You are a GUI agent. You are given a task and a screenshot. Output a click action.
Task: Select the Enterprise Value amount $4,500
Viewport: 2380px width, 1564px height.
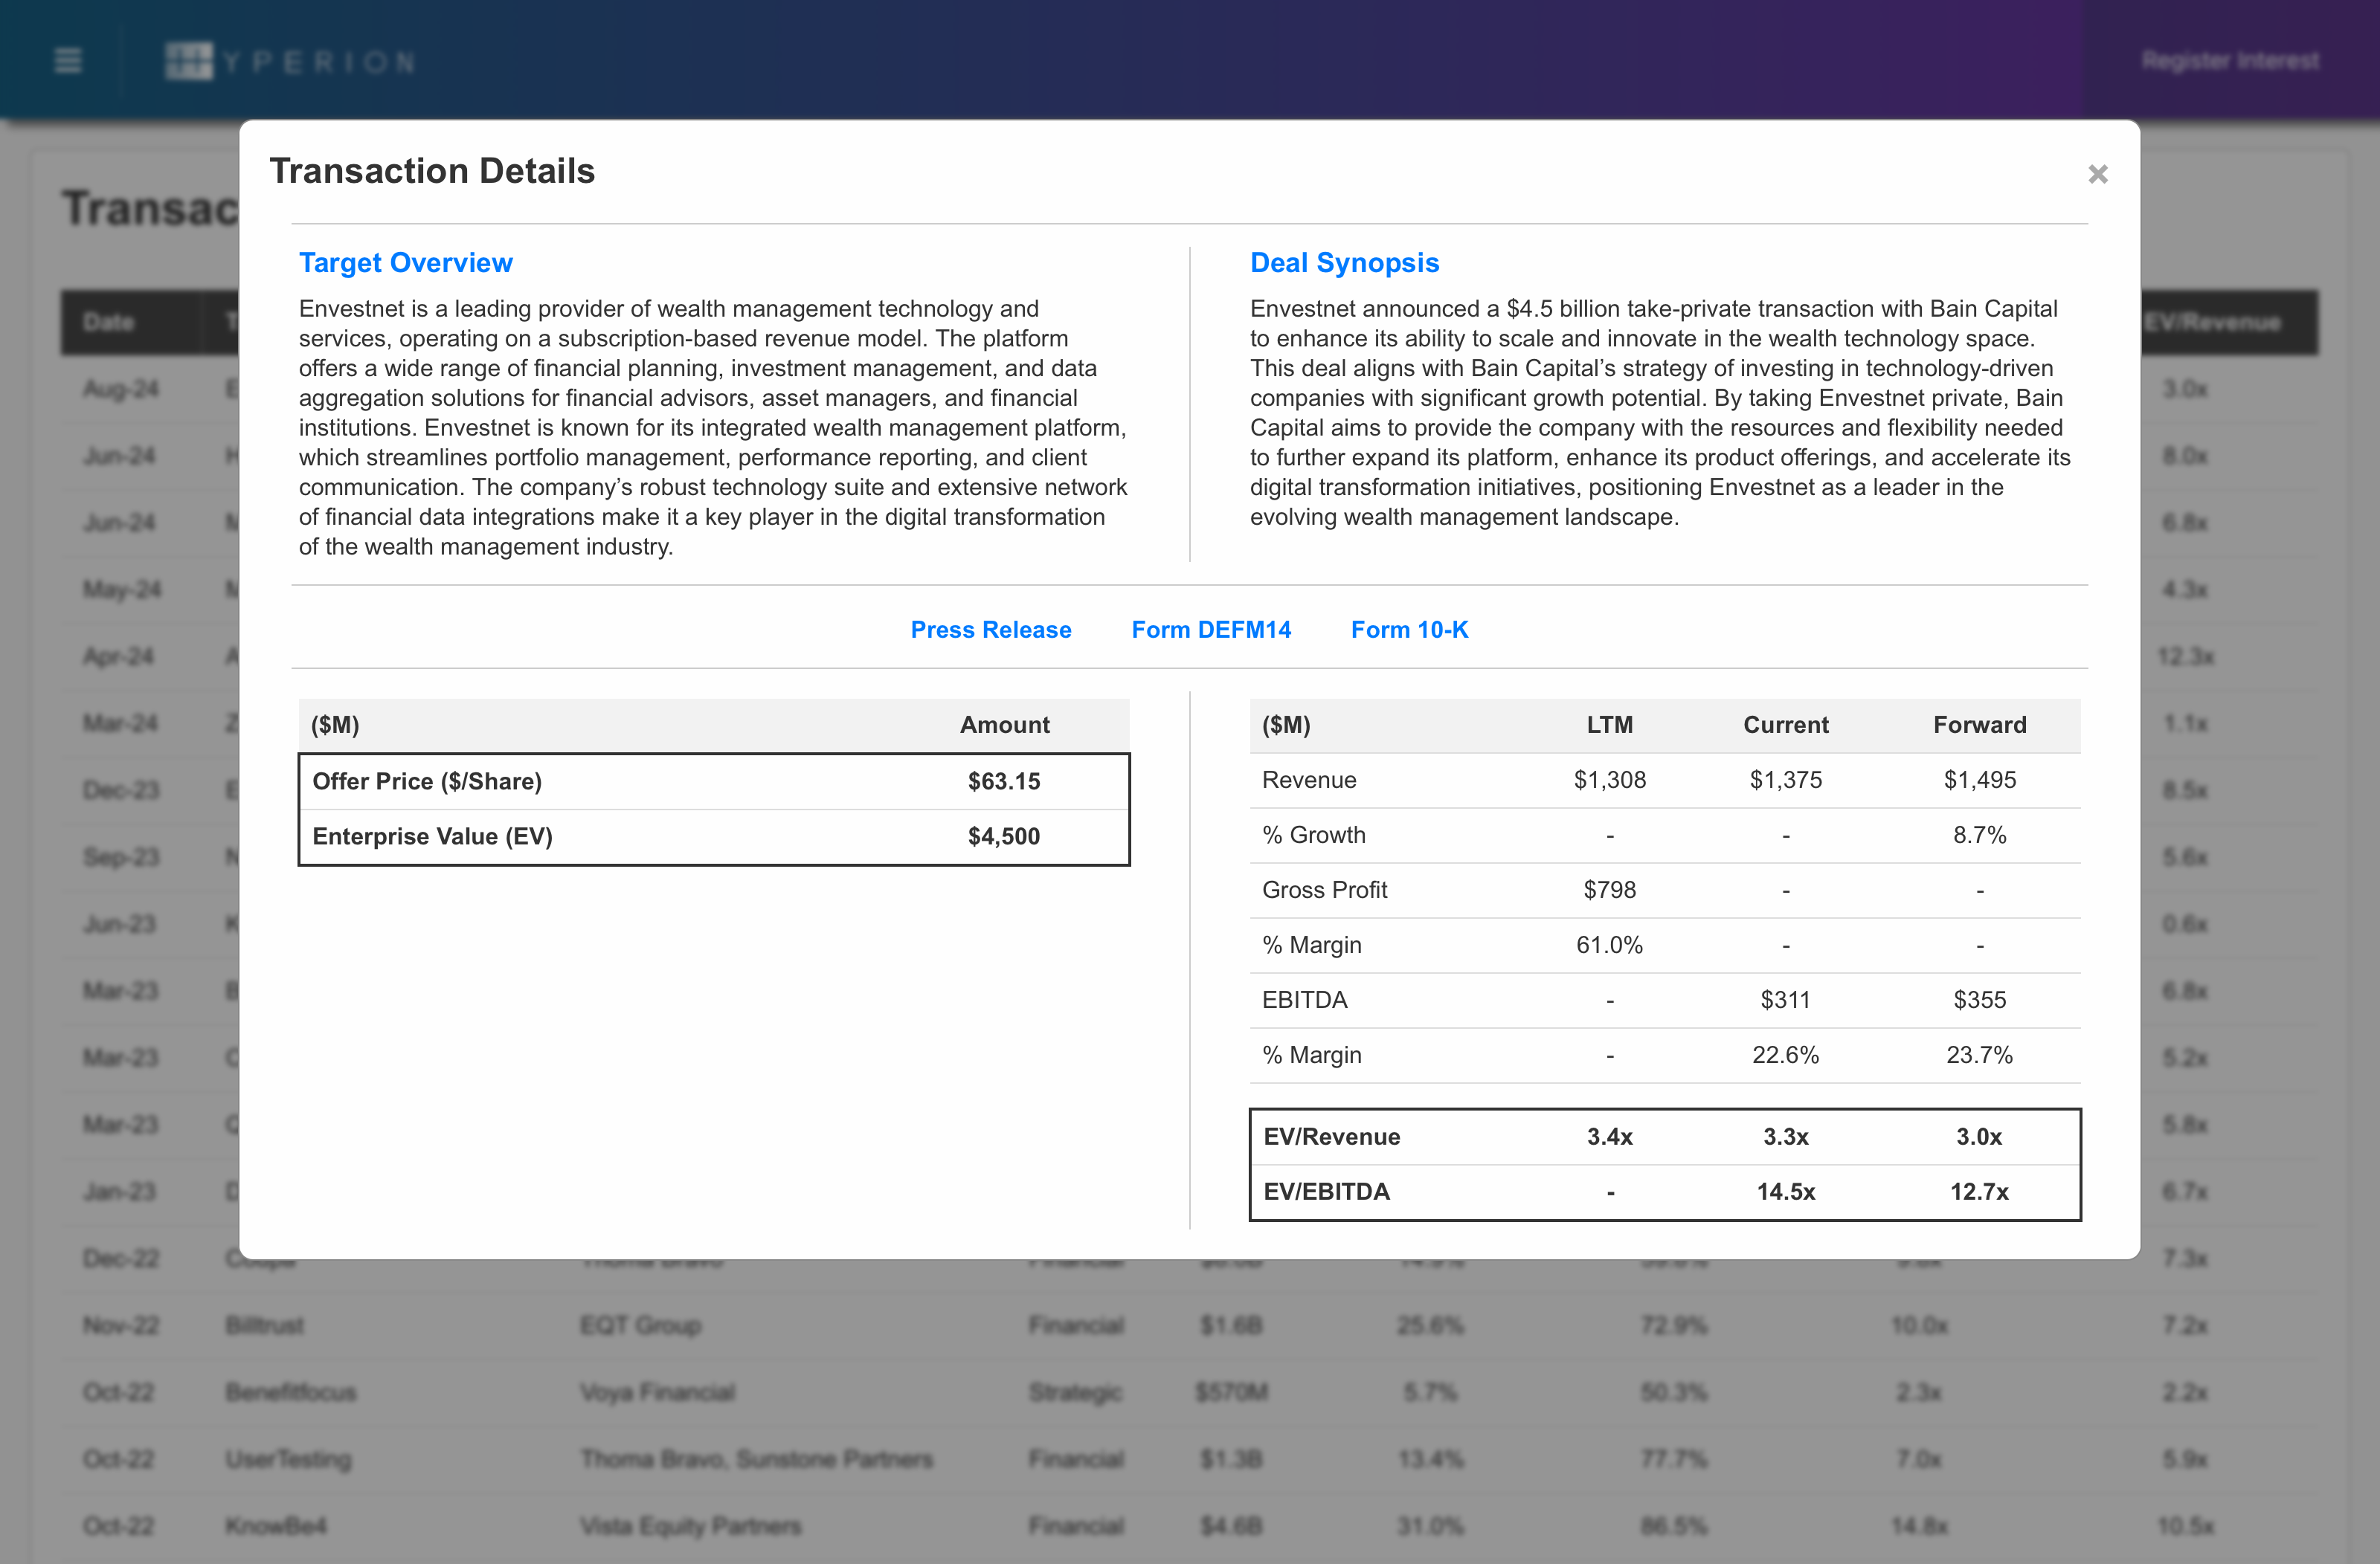[1004, 836]
